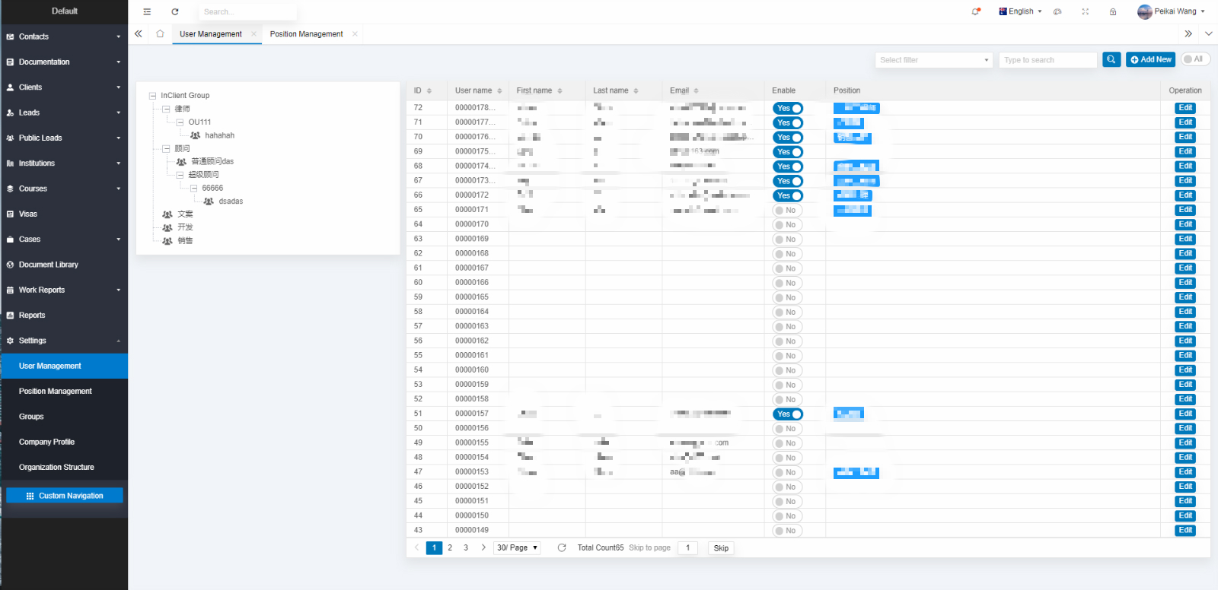The image size is (1218, 590).
Task: Go to page 2
Action: [450, 547]
